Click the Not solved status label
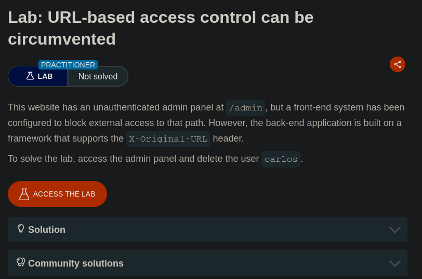Image resolution: width=422 pixels, height=279 pixels. [98, 77]
